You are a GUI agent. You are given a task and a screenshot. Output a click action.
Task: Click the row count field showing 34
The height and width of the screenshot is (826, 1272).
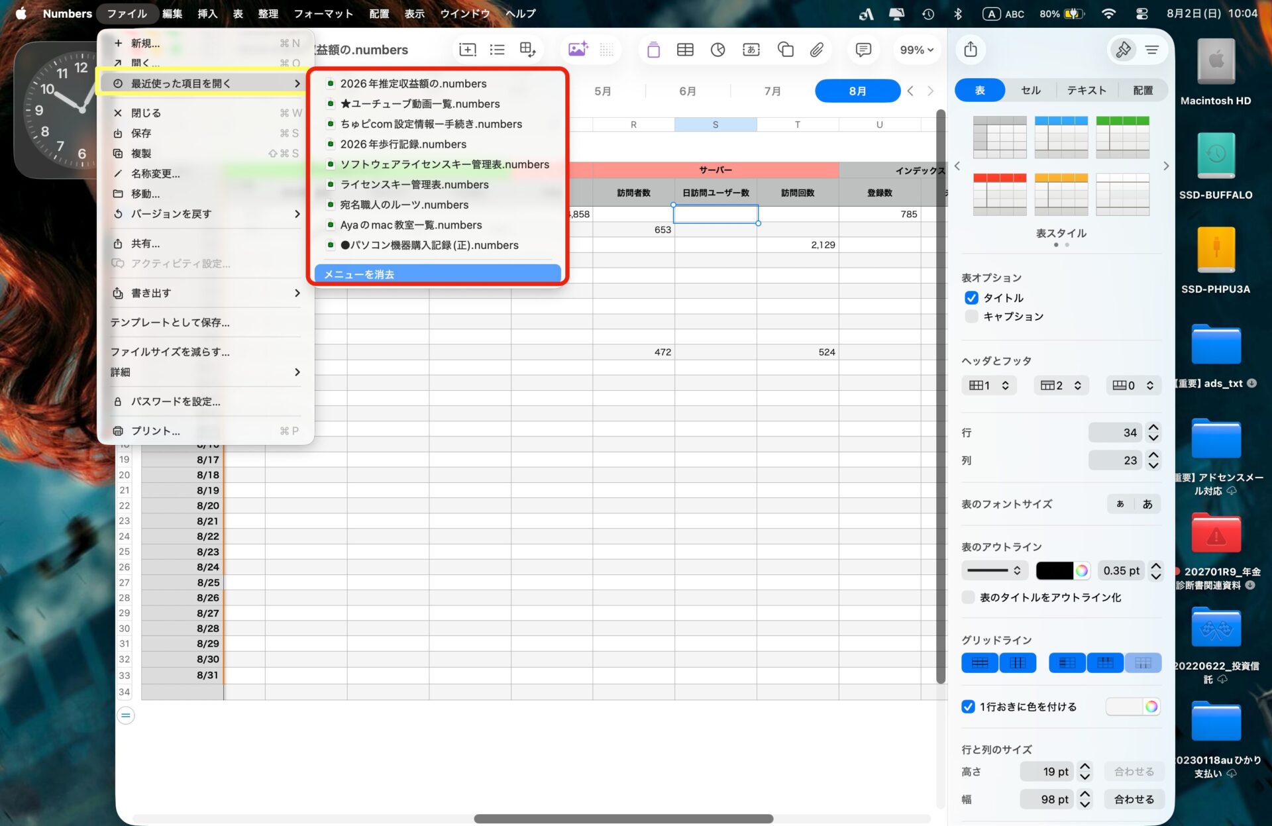[1115, 433]
